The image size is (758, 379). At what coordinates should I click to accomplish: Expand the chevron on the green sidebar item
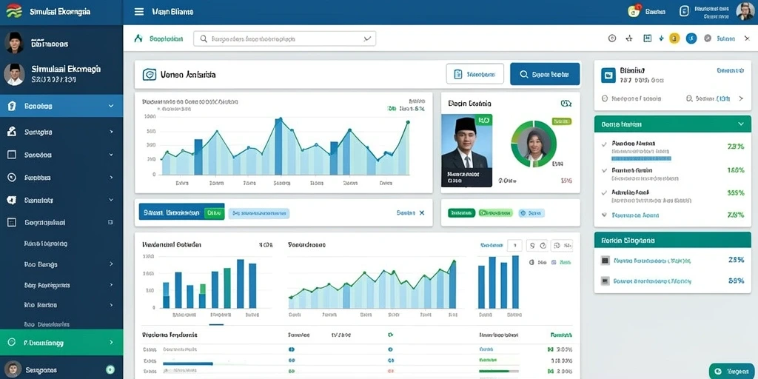[111, 342]
